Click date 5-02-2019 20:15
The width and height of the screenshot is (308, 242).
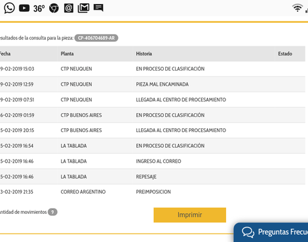[x=17, y=130]
